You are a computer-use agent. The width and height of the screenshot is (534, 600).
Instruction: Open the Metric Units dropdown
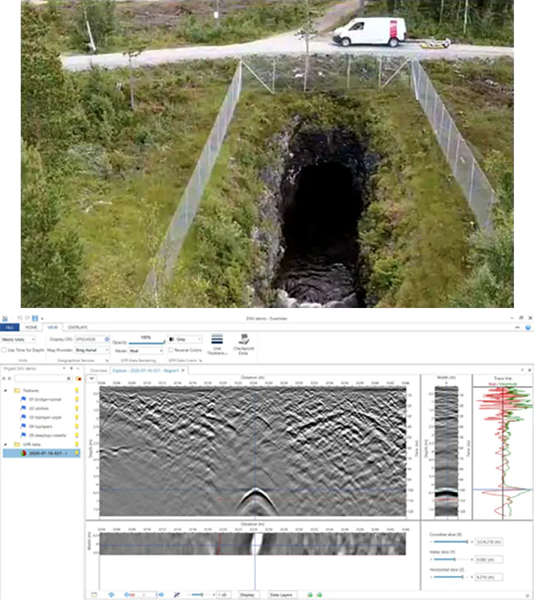17,339
